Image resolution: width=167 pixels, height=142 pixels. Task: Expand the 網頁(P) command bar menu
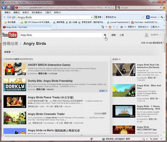132,27
